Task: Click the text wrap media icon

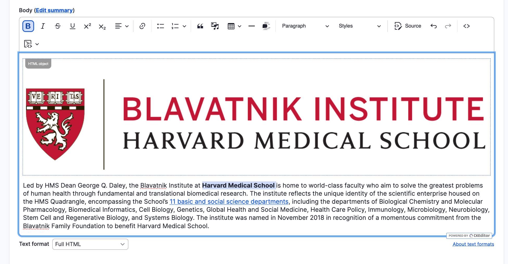Action: (266, 26)
